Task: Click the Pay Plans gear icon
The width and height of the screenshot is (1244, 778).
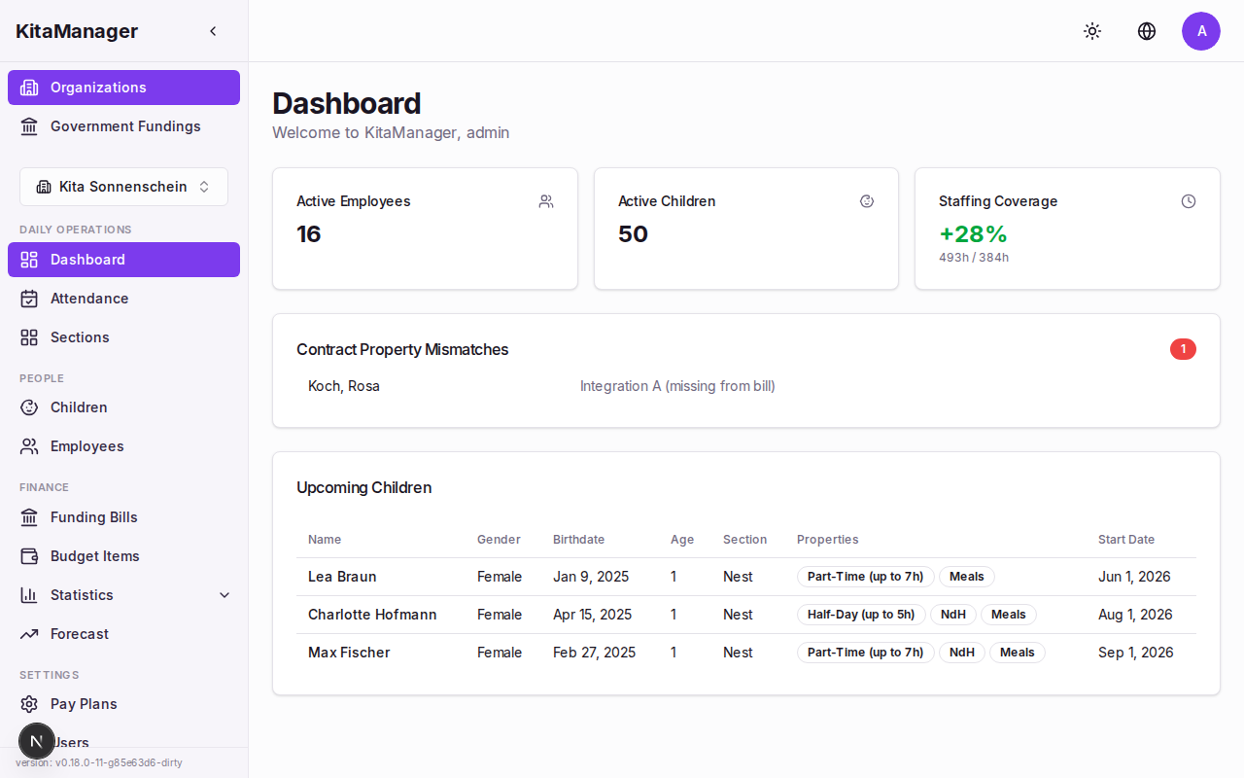Action: [x=30, y=704]
